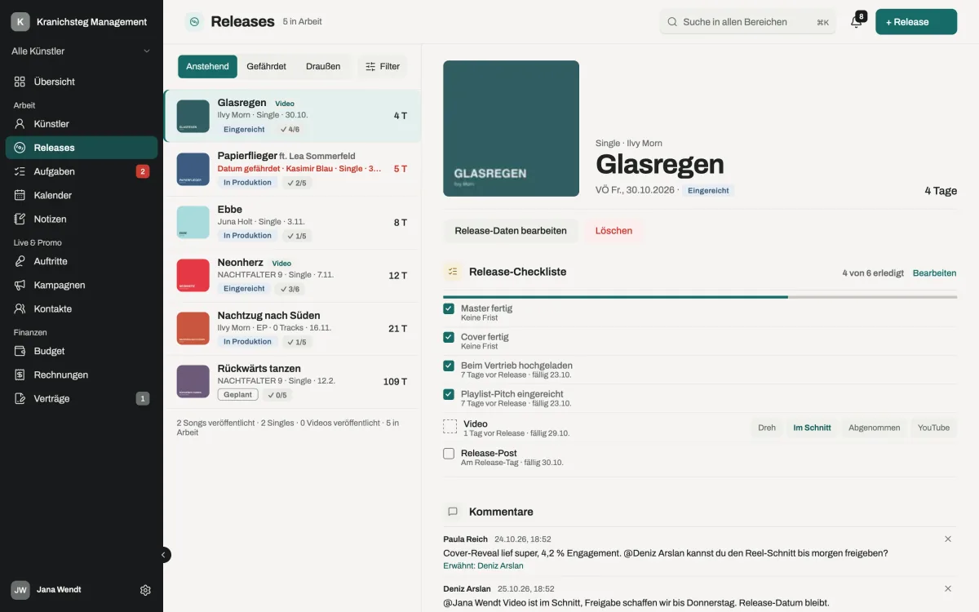Click the large Glasregen cover artwork
The width and height of the screenshot is (979, 612).
point(511,128)
